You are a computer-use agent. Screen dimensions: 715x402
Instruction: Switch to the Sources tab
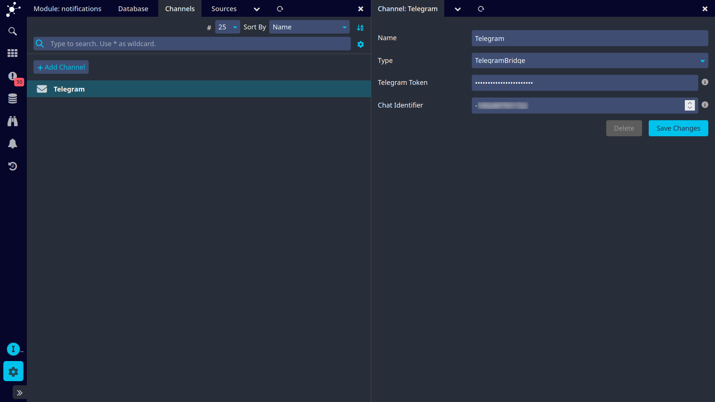(x=224, y=9)
